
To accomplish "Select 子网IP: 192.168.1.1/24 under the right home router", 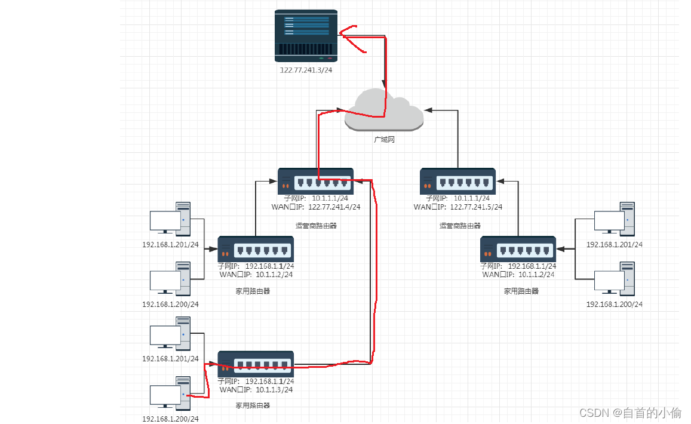I will pos(518,266).
